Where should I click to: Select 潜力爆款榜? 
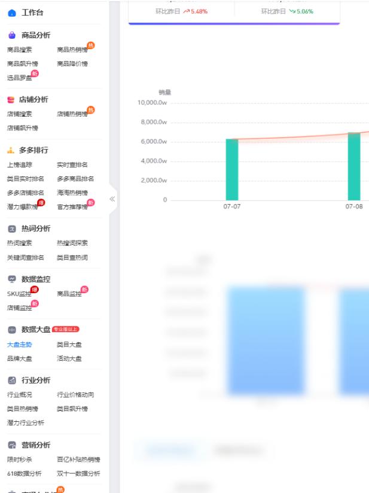23,207
